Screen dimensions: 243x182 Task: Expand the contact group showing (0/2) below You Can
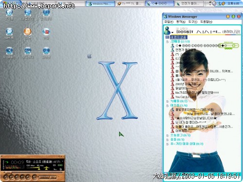pos(167,101)
